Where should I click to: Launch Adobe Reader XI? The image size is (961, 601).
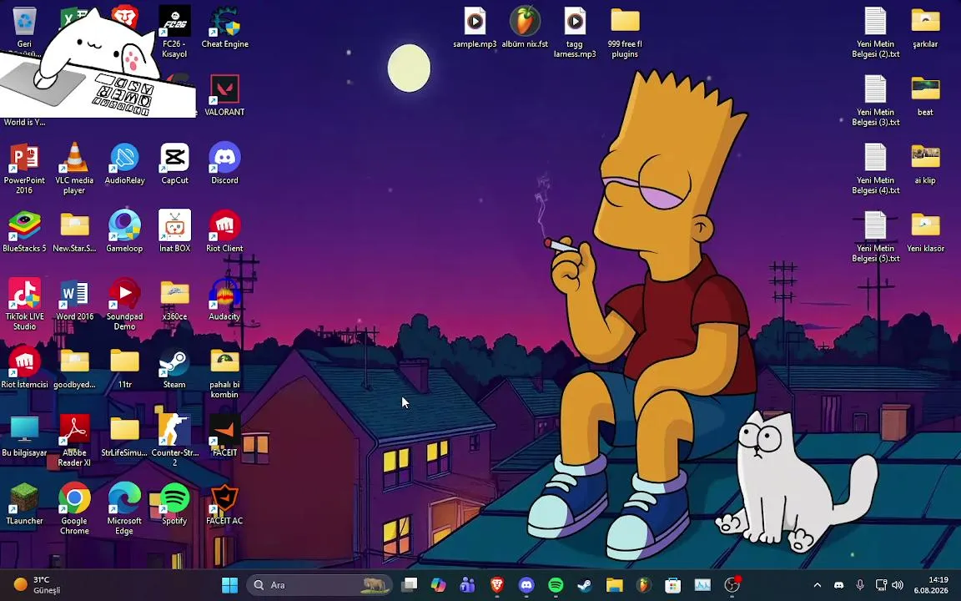[74, 441]
